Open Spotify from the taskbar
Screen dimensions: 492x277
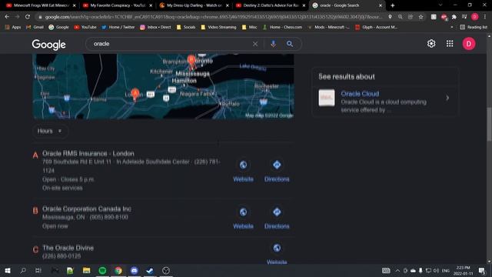pyautogui.click(x=102, y=270)
